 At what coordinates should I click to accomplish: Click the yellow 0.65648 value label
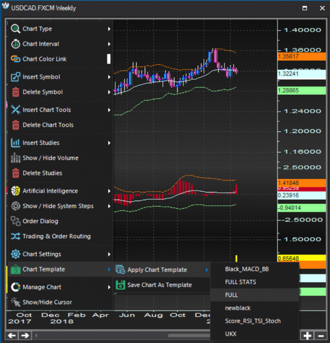(301, 258)
